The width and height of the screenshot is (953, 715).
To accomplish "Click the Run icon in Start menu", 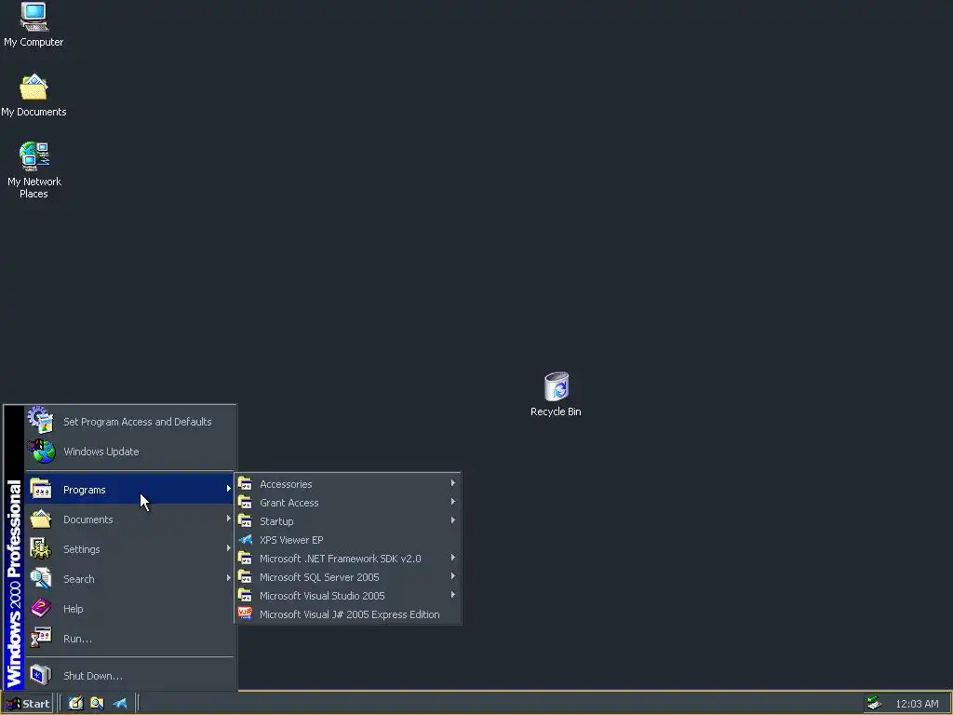I will pyautogui.click(x=41, y=638).
